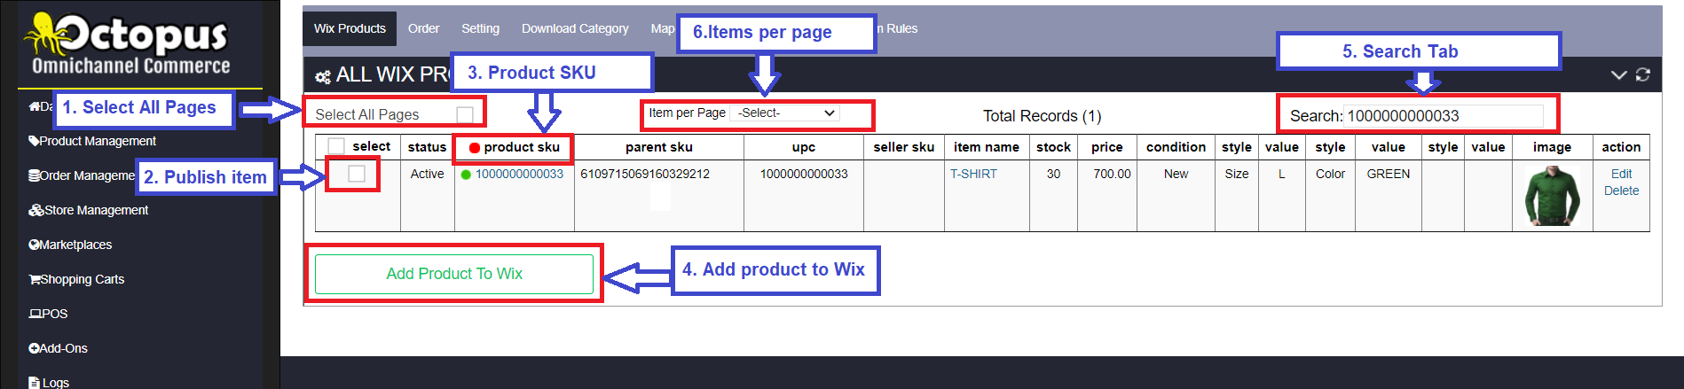Open the green shirt product image
This screenshot has height=389, width=1684.
pyautogui.click(x=1552, y=196)
